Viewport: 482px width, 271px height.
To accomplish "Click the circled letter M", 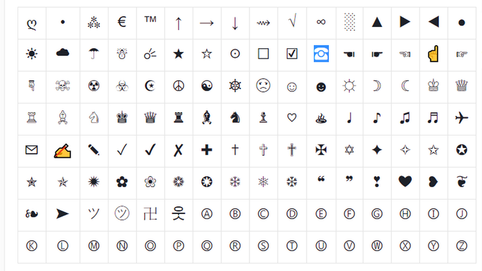I will pyautogui.click(x=94, y=246).
